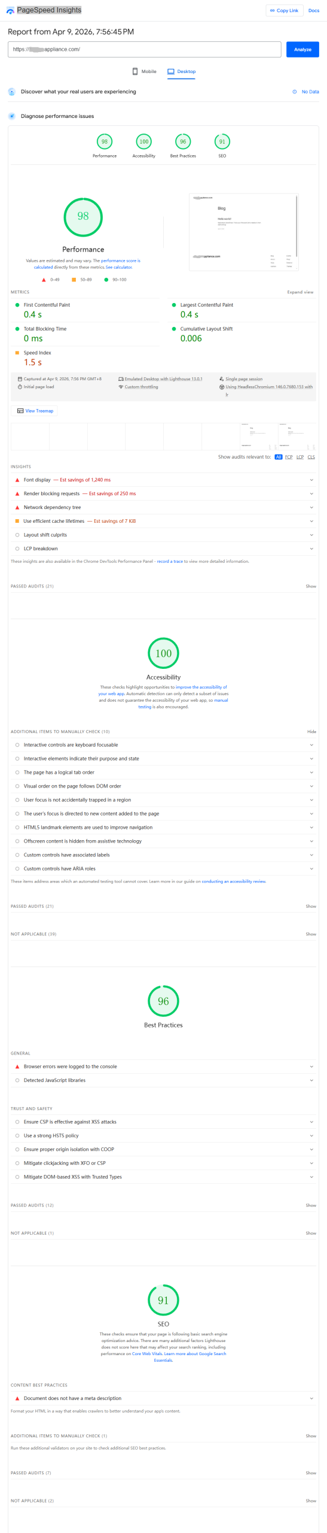The height and width of the screenshot is (1533, 327).
Task: Expand Render blocking requests insight chevron
Action: pyautogui.click(x=311, y=493)
